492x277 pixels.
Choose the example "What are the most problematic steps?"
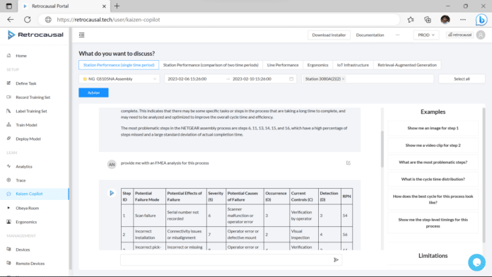point(433,163)
